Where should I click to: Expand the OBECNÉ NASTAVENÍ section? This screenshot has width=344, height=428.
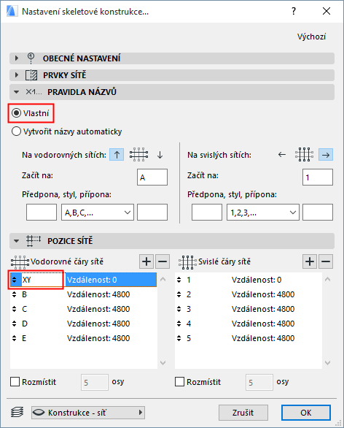[x=17, y=58]
